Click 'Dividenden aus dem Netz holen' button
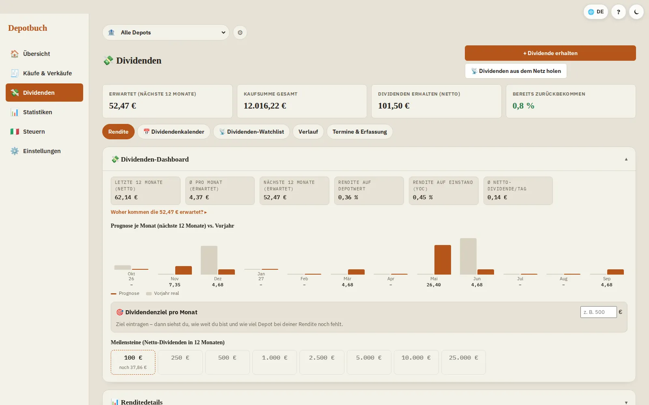The height and width of the screenshot is (405, 649). (x=516, y=71)
